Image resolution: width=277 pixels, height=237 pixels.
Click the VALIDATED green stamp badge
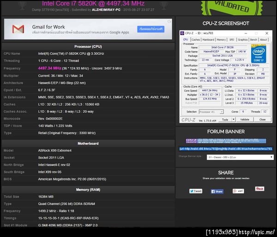pyautogui.click(x=232, y=8)
